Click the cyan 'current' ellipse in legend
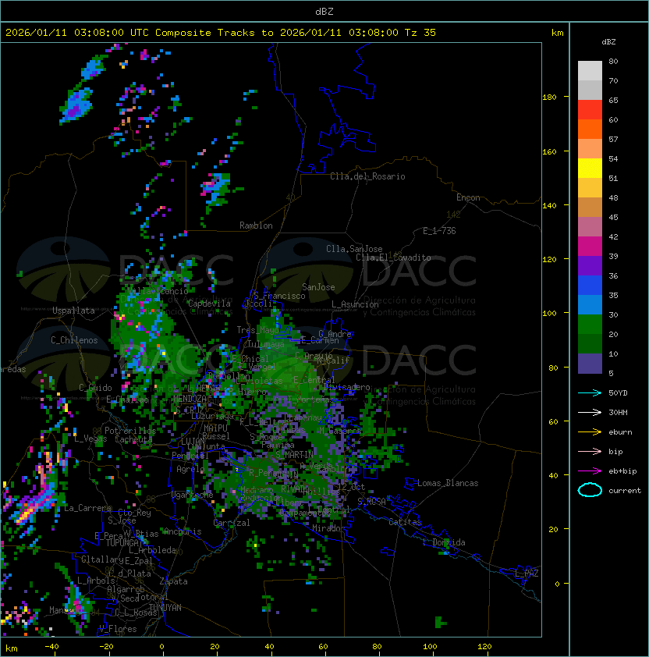The width and height of the screenshot is (649, 657). [590, 490]
